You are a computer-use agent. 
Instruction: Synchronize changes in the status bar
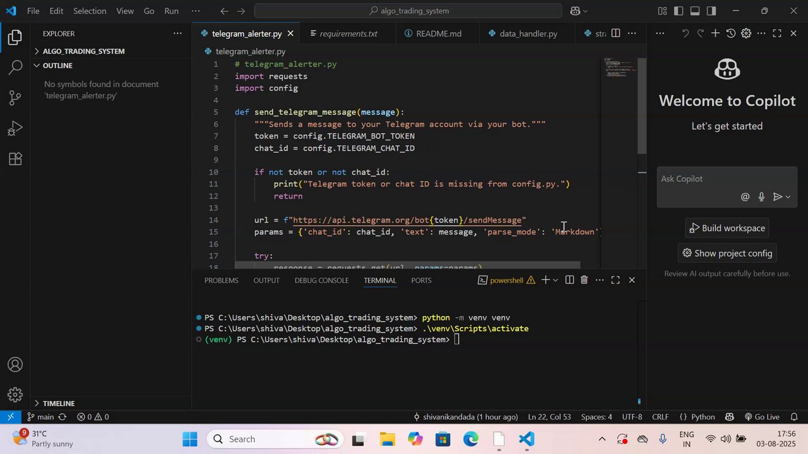tap(62, 417)
